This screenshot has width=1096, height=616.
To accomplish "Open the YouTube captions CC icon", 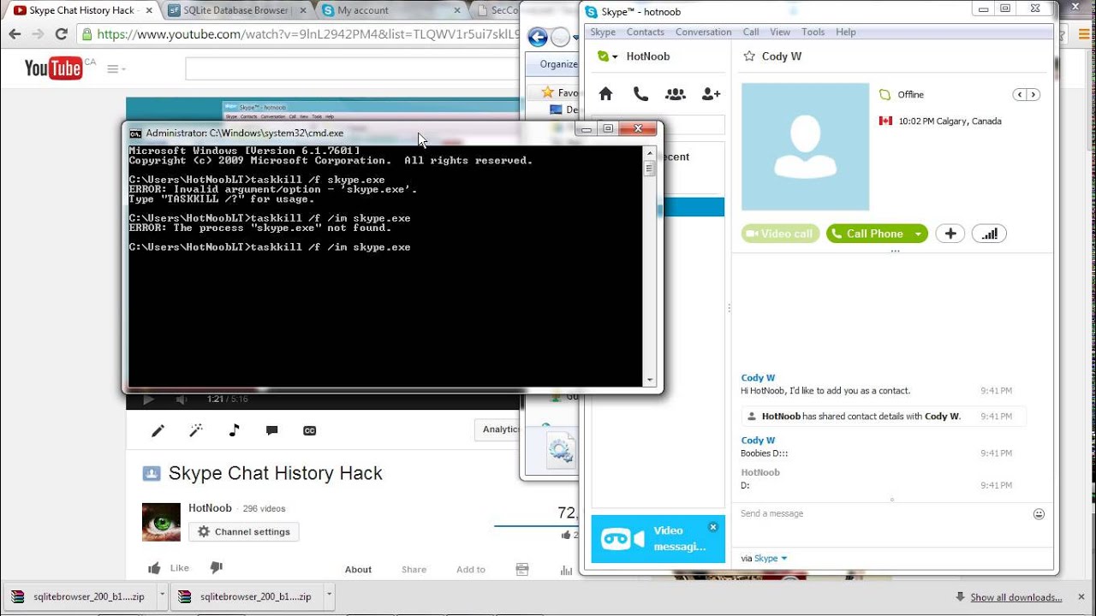I will (x=310, y=430).
